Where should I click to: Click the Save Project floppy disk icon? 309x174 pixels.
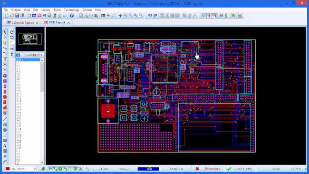click(17, 15)
